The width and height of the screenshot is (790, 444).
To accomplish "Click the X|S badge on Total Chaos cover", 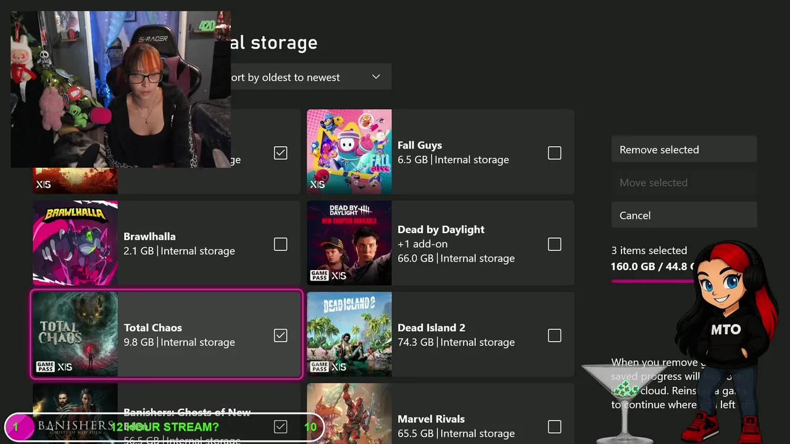I will [x=65, y=367].
